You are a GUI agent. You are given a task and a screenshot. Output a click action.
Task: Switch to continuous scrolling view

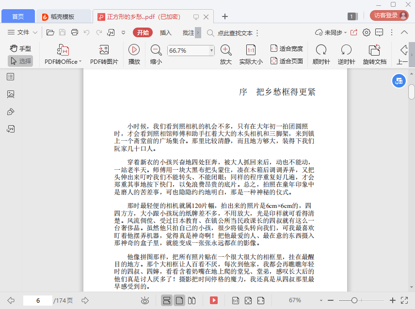[x=167, y=300]
